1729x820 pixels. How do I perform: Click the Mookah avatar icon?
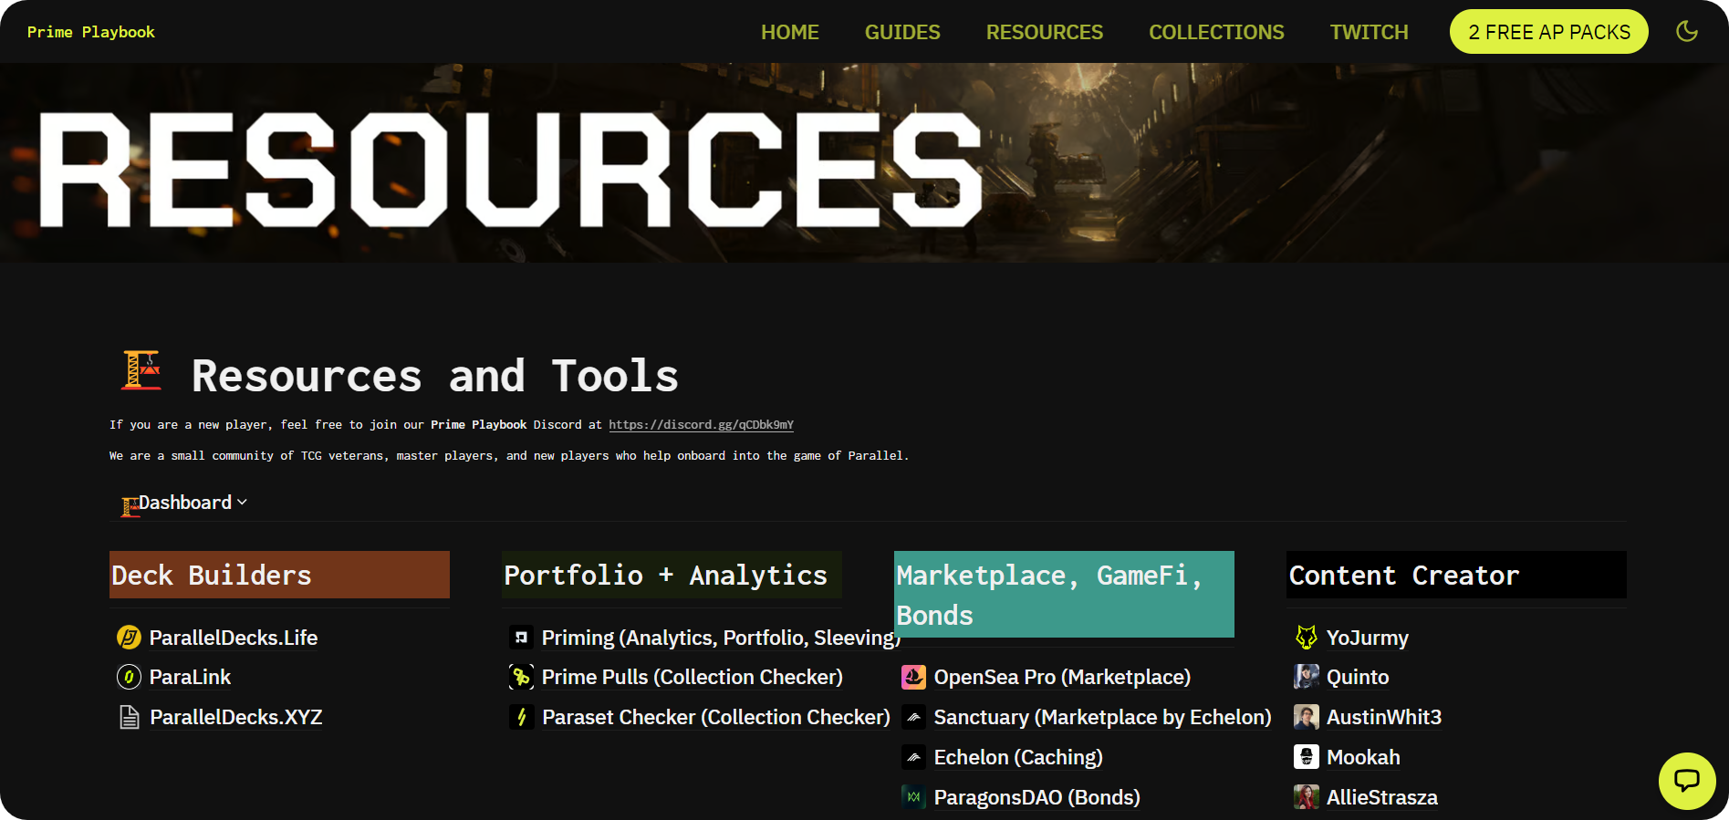coord(1306,757)
